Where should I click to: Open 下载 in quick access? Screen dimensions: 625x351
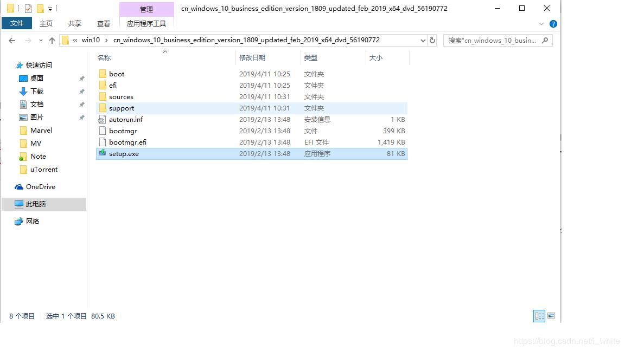click(x=37, y=92)
